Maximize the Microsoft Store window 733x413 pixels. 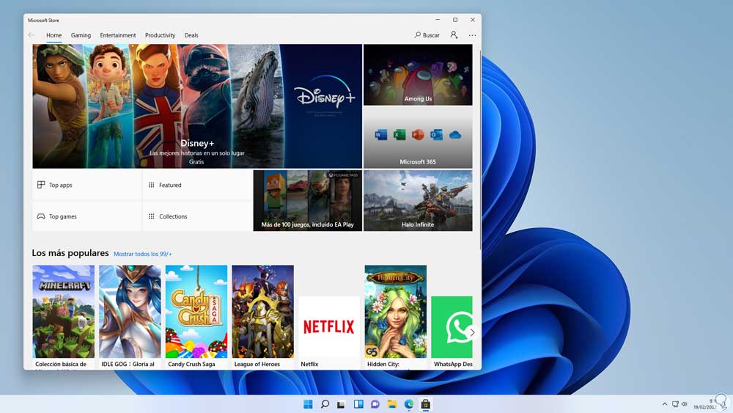(x=455, y=20)
